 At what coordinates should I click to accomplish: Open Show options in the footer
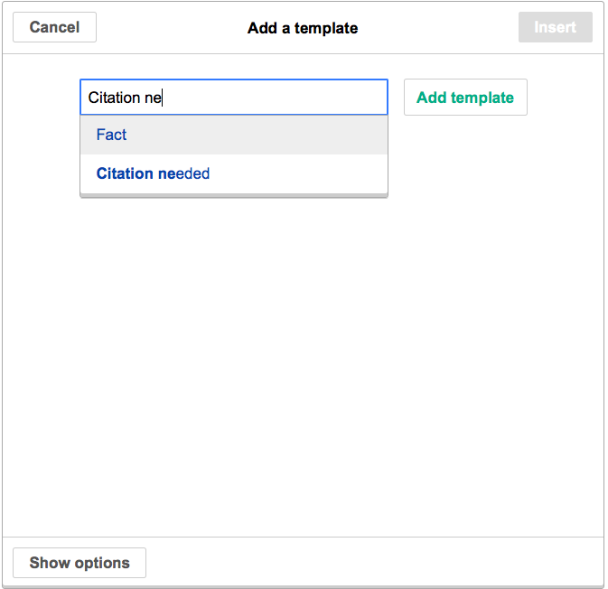pyautogui.click(x=80, y=563)
